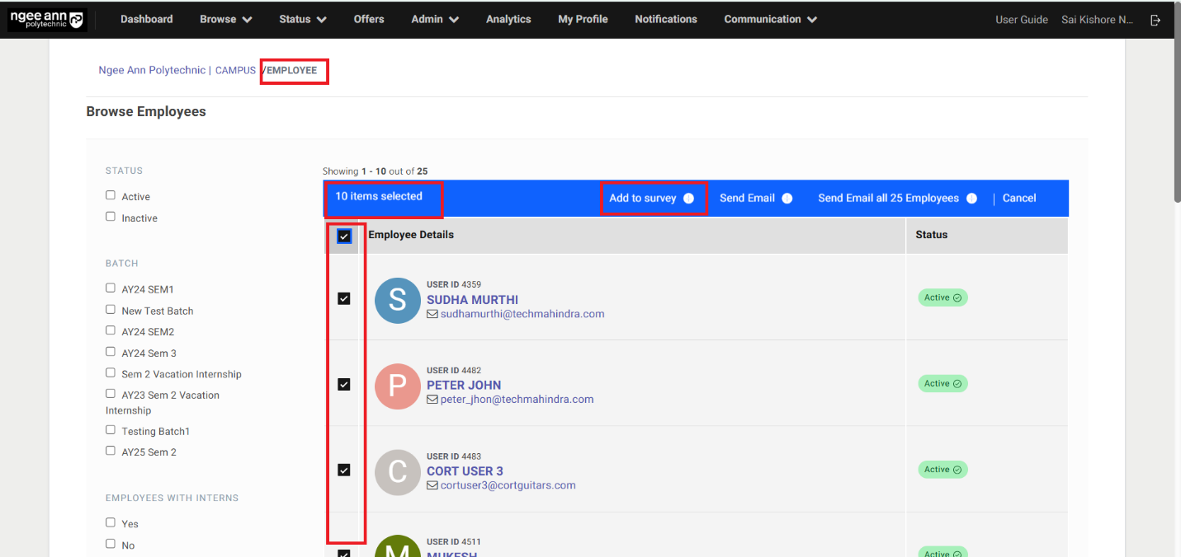Enable the Active status filter checkbox
Screen dimensions: 1181x557
pos(111,195)
